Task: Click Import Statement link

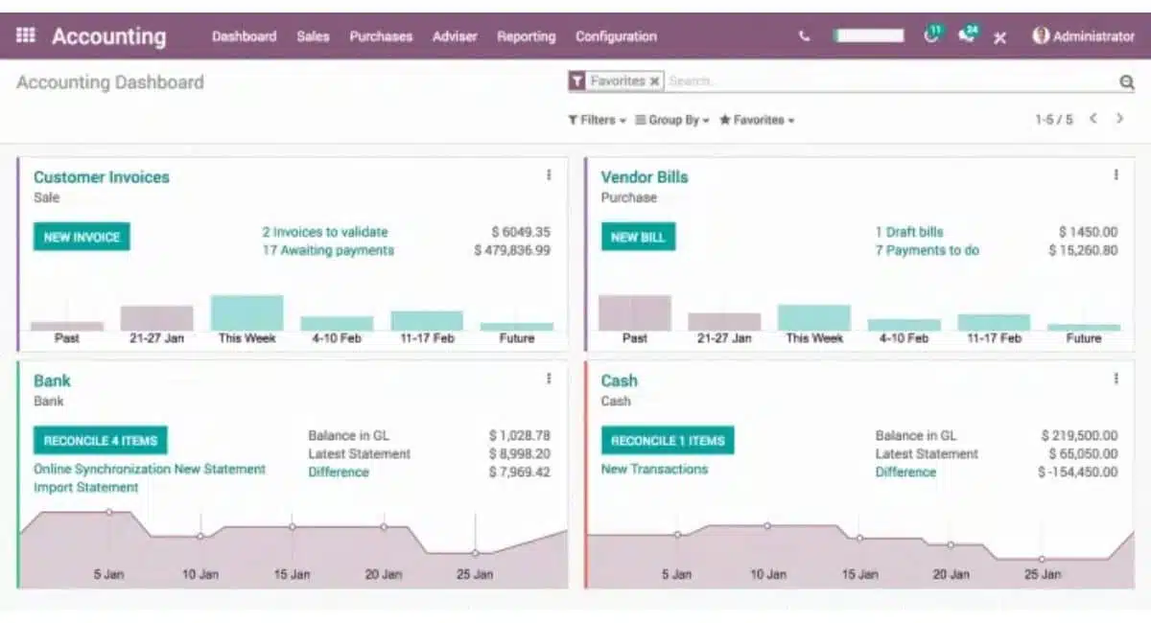Action: (x=86, y=487)
